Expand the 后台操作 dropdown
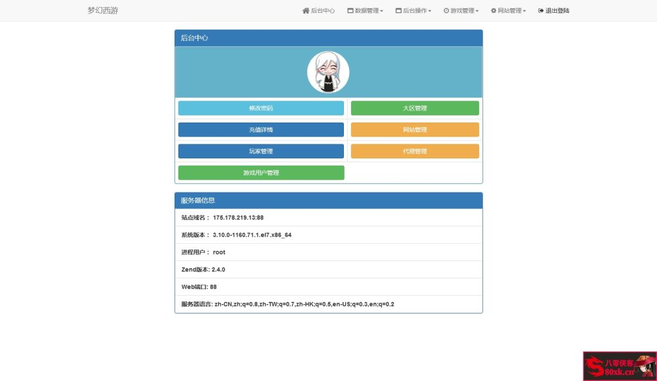 point(413,10)
